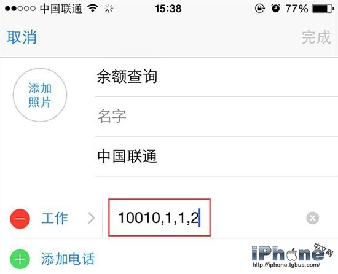Tap the battery indicator icon
The width and height of the screenshot is (338, 274).
point(323,9)
